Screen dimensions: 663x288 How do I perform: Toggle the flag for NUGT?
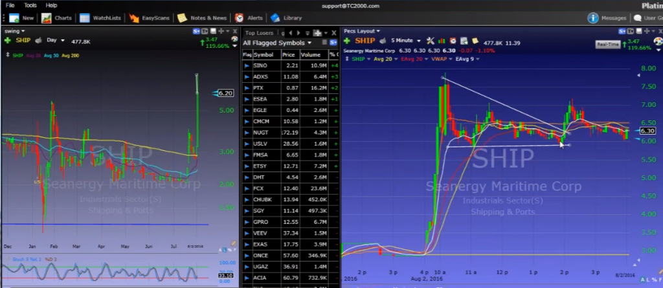coord(247,133)
